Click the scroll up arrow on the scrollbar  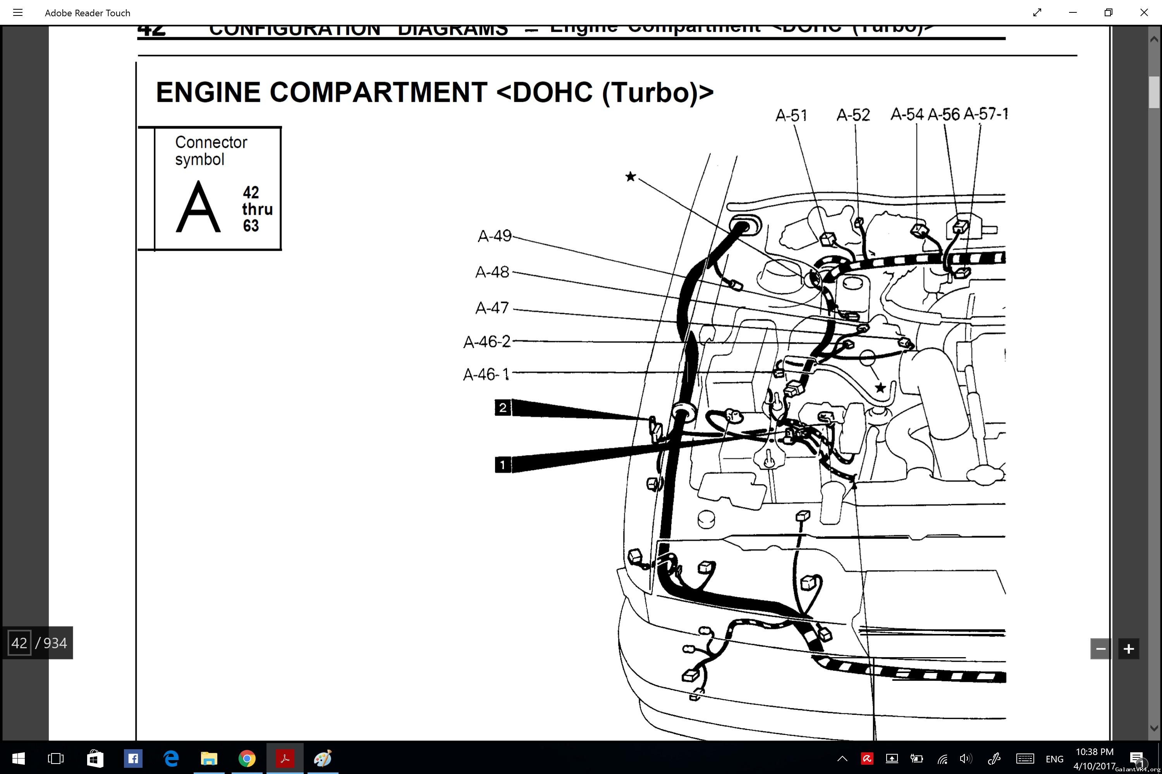[1154, 39]
